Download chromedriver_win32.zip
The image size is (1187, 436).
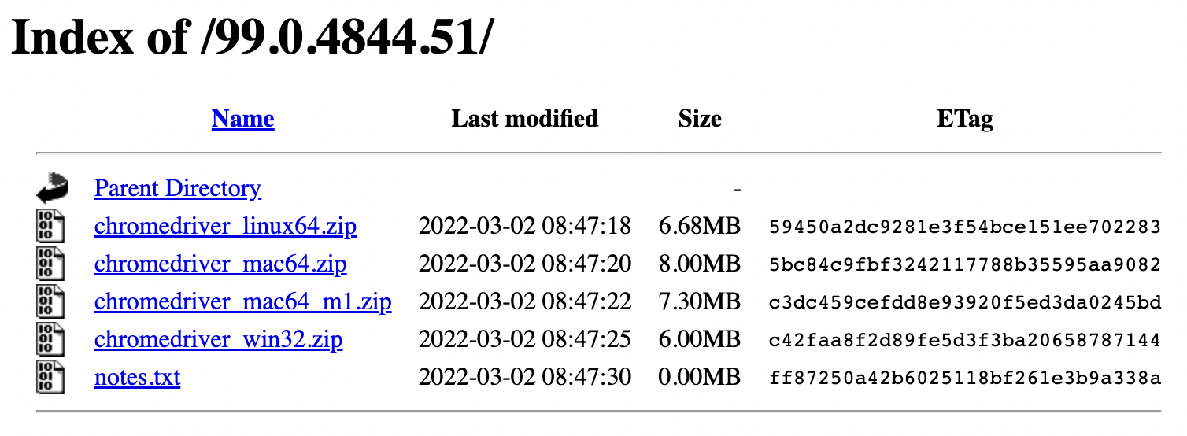click(x=218, y=340)
